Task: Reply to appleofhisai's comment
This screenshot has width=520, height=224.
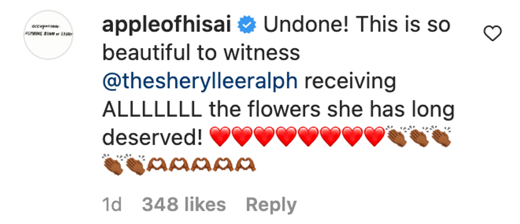Action: [271, 204]
